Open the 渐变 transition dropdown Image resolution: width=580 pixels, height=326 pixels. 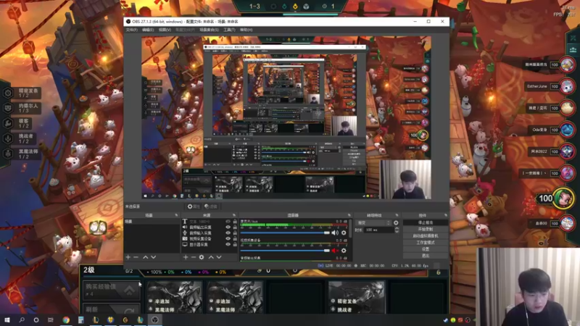tap(373, 223)
